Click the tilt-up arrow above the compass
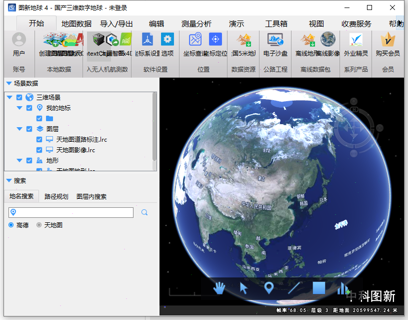Screen dimensions: 408x320 [353, 101]
